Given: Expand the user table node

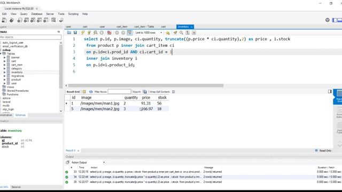Looking at the screenshot, I should (x=5, y=83).
